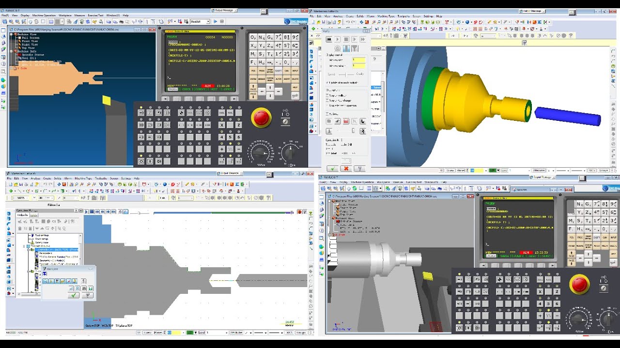Click the plus jog key on orange-workpiece FANUC panel
620x348 pixels.
click(222, 149)
